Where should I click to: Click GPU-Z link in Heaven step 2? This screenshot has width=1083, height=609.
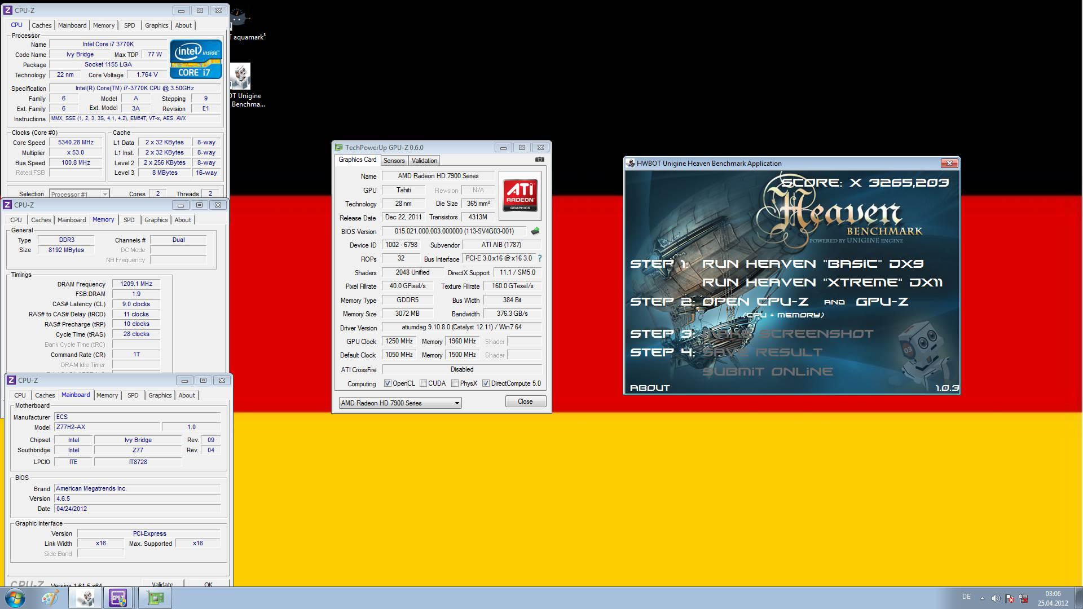pyautogui.click(x=882, y=302)
